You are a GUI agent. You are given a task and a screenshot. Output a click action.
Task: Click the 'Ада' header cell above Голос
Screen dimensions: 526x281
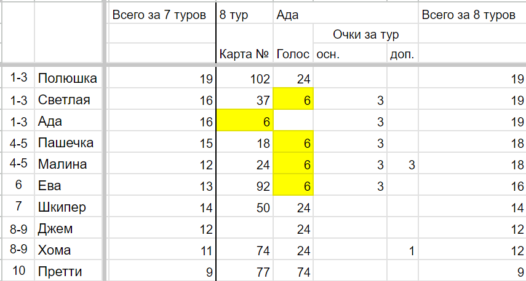pos(293,15)
